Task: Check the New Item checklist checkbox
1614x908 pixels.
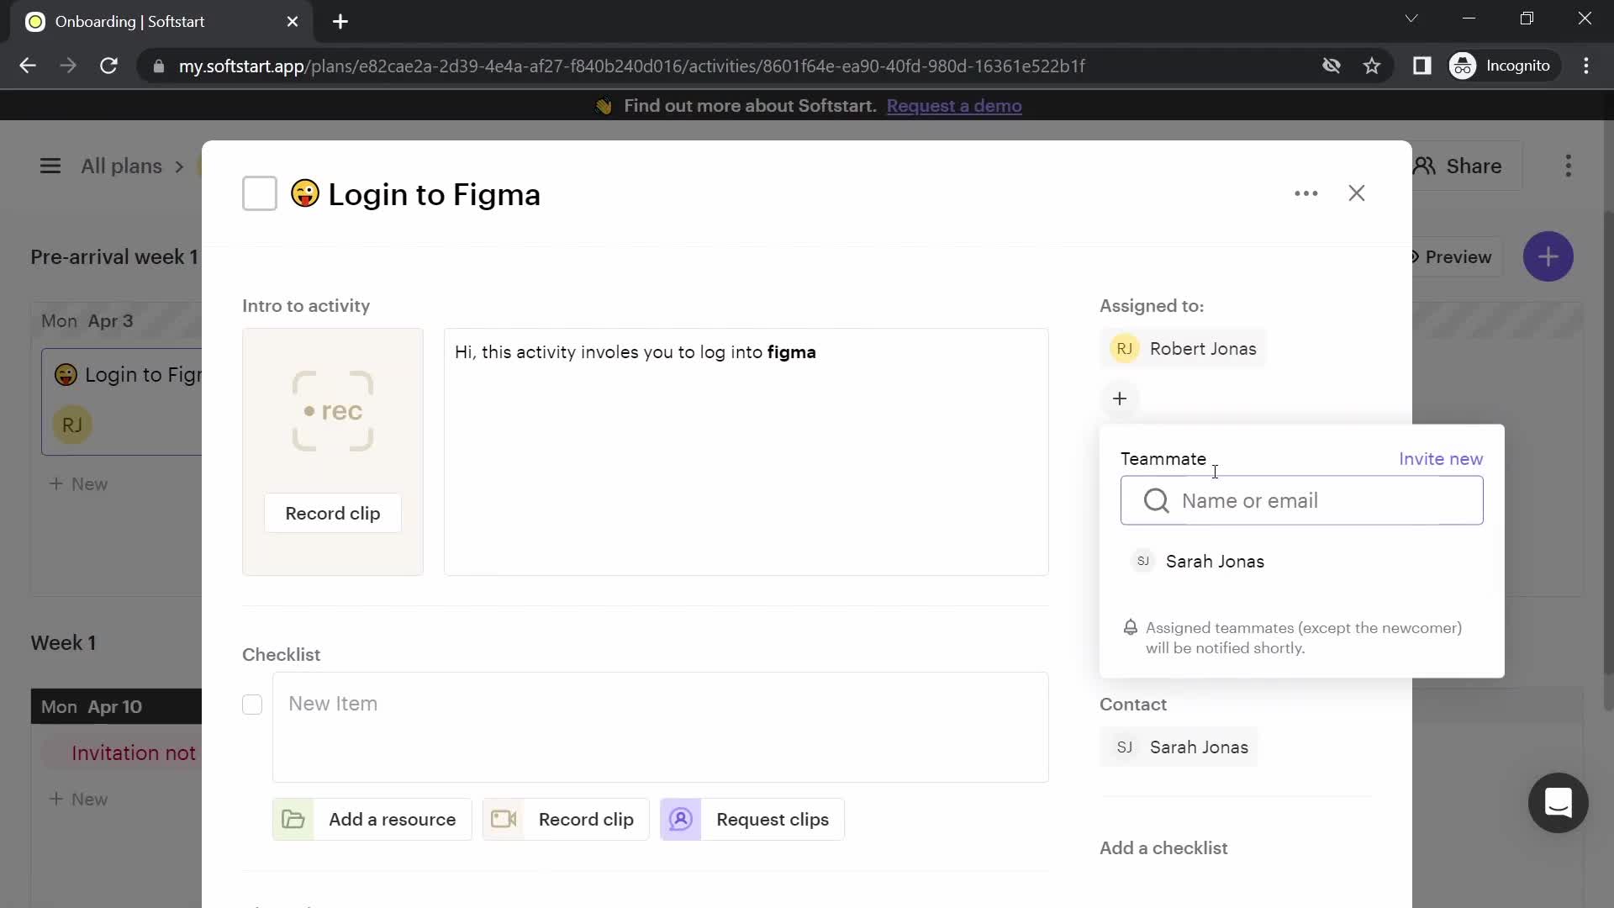Action: [x=251, y=704]
